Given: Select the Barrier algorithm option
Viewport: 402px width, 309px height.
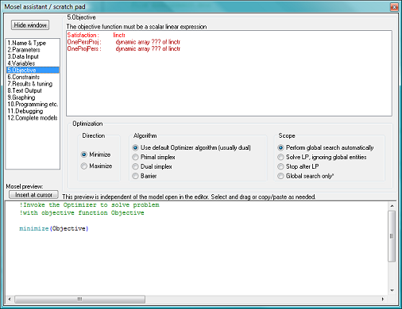Looking at the screenshot, I should pos(135,176).
